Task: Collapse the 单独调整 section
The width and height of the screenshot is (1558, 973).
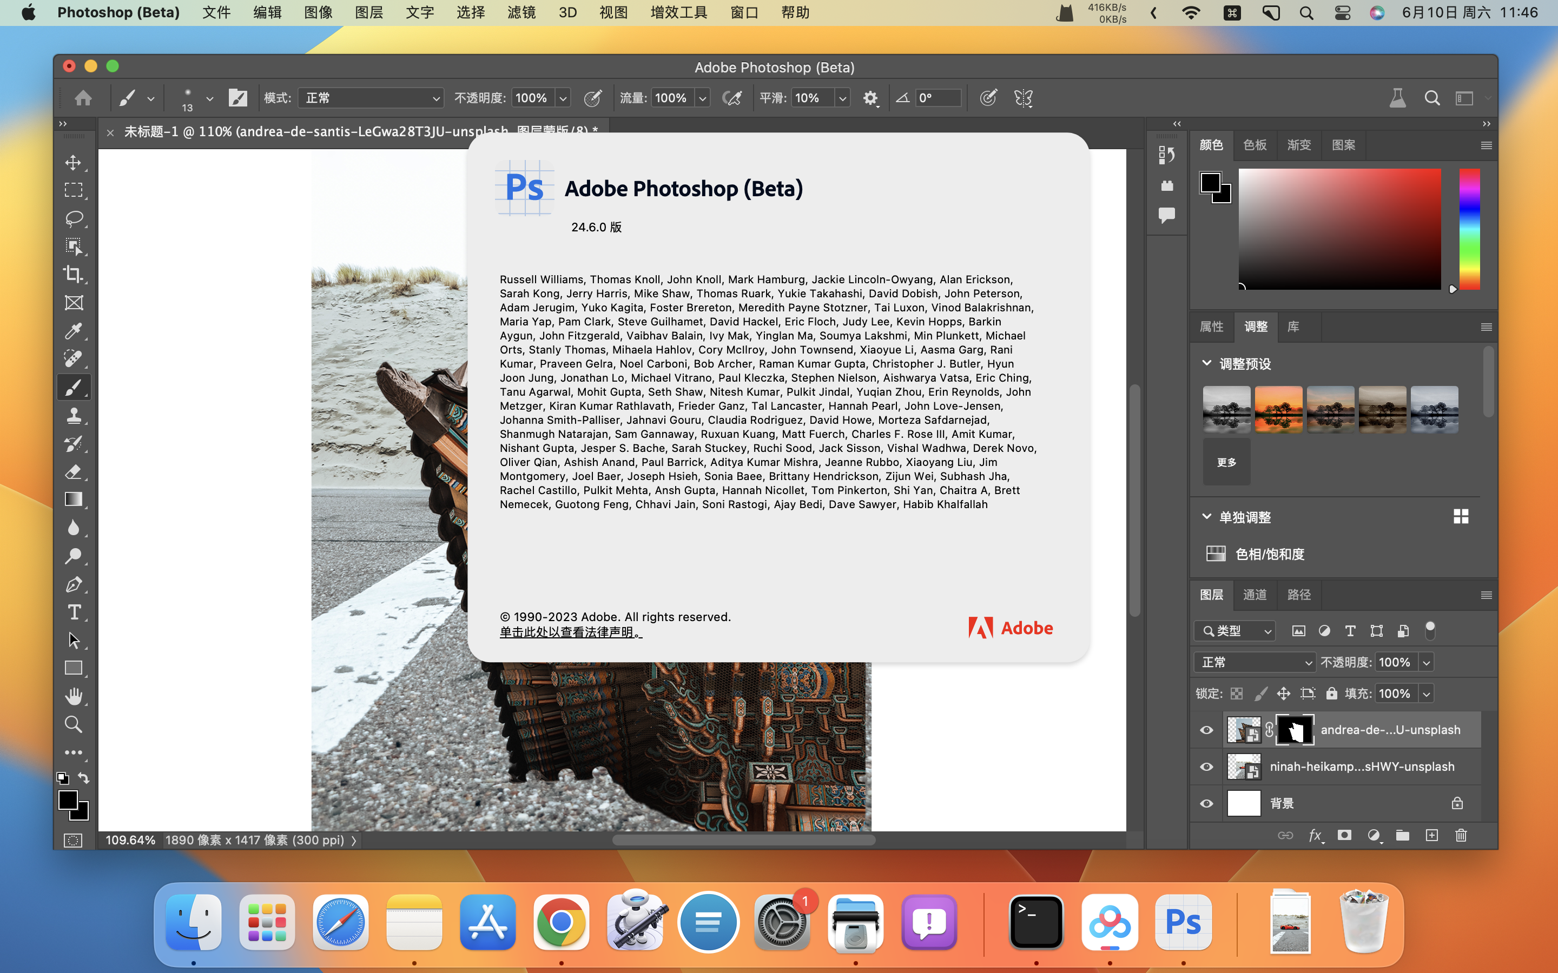Action: point(1207,516)
